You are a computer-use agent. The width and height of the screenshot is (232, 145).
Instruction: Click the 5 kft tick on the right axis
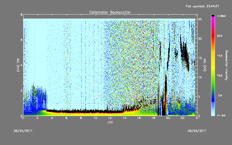(199, 97)
